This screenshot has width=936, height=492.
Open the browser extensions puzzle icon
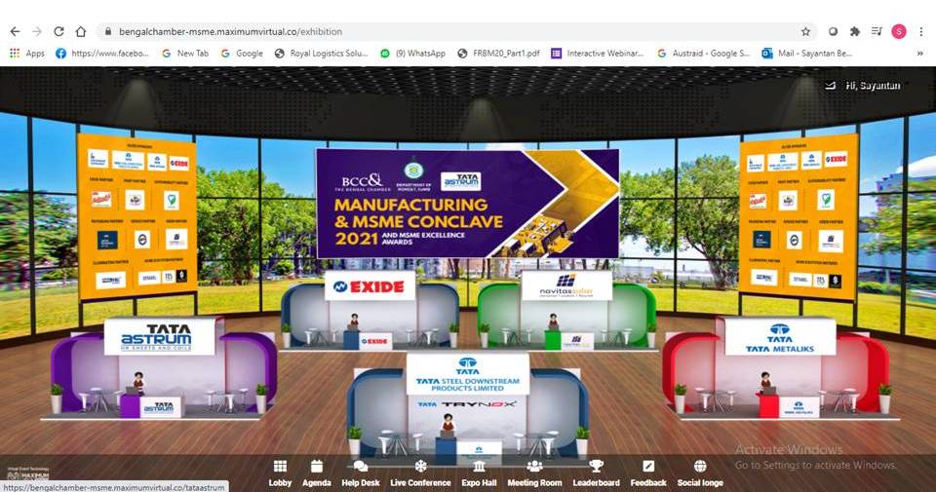[855, 31]
